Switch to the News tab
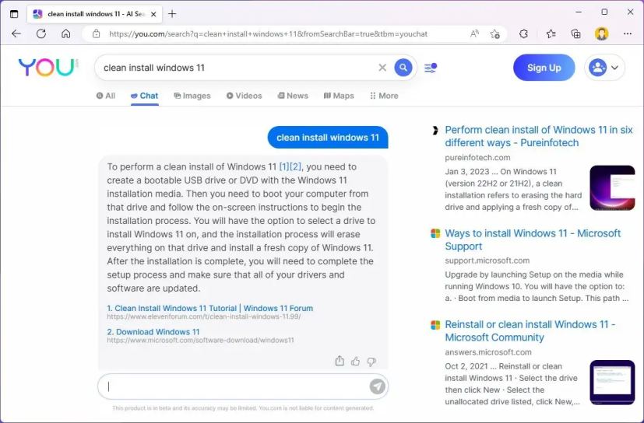The width and height of the screenshot is (644, 423). pos(293,96)
